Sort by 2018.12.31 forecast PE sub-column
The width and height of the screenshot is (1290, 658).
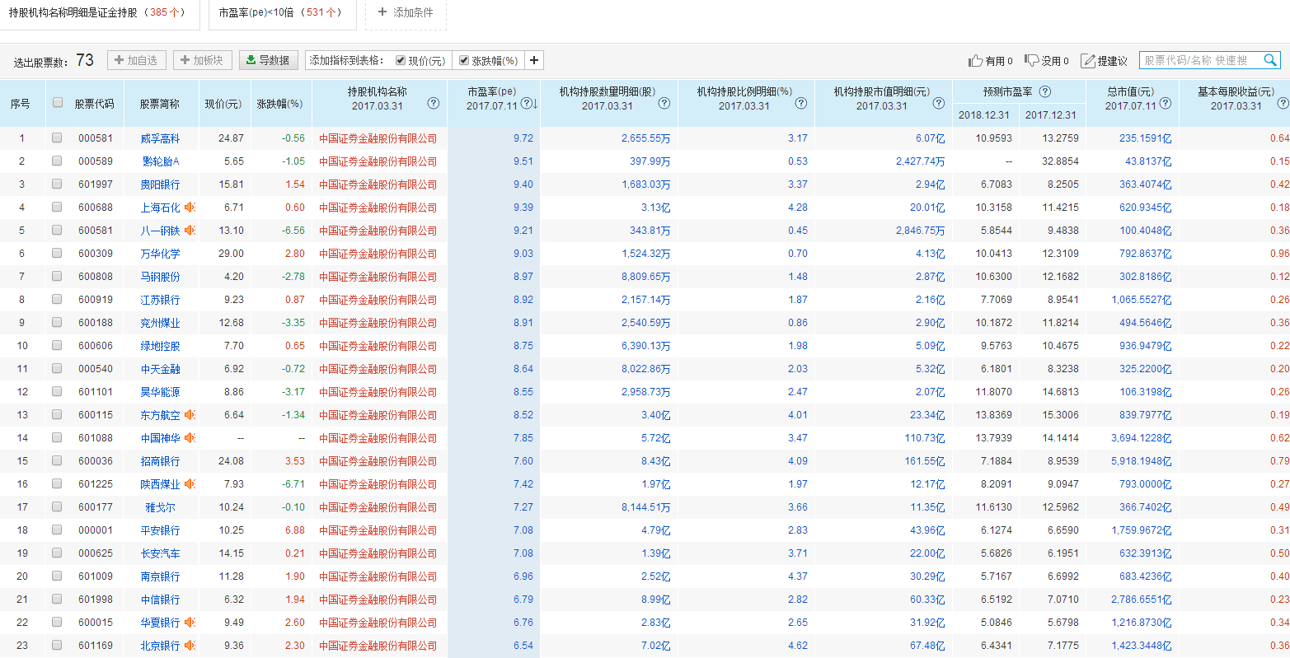point(983,115)
